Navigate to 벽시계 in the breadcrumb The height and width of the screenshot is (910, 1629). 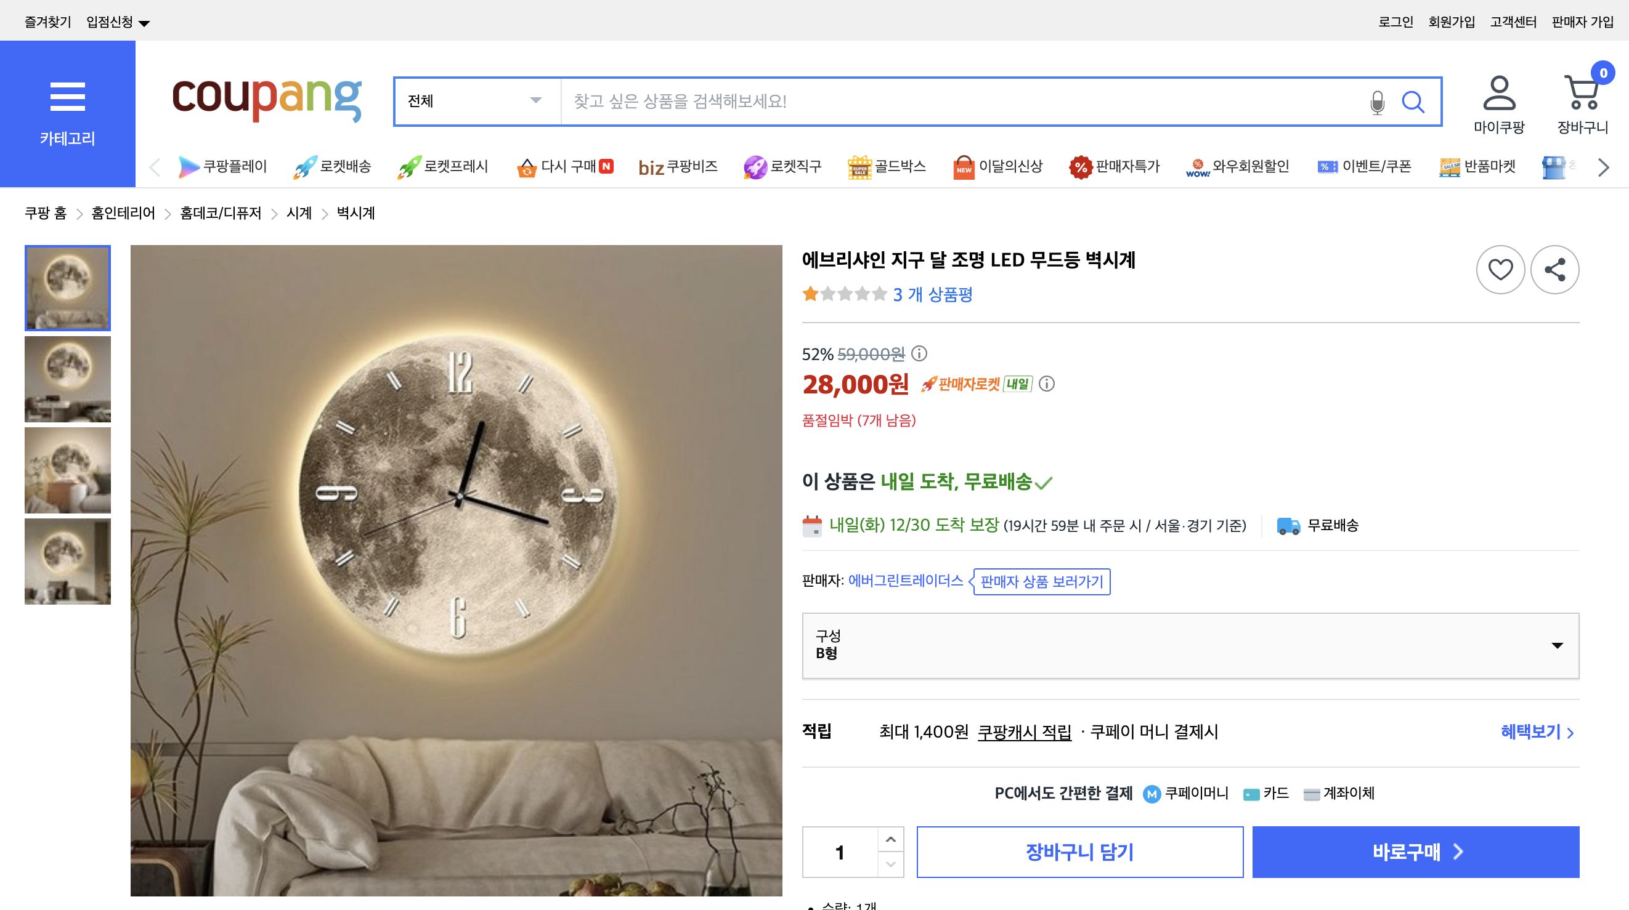(355, 214)
